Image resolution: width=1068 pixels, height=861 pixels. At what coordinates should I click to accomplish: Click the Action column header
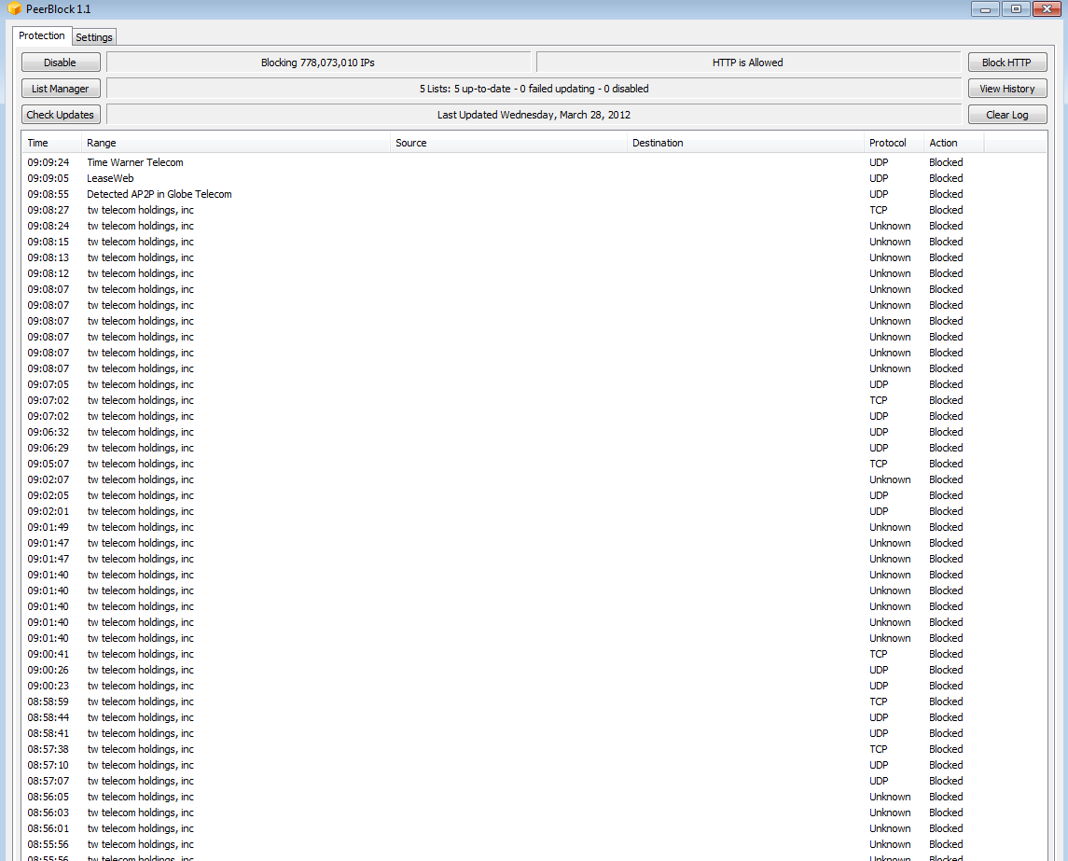point(954,143)
